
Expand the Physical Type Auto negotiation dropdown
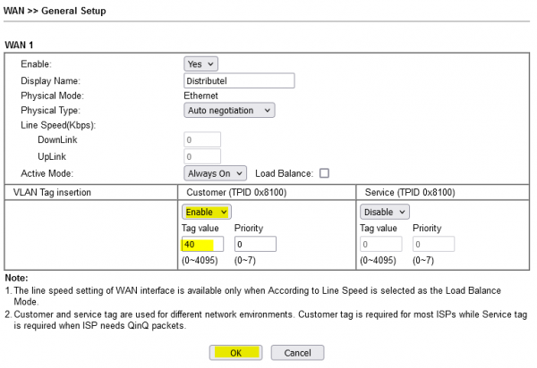tap(229, 110)
